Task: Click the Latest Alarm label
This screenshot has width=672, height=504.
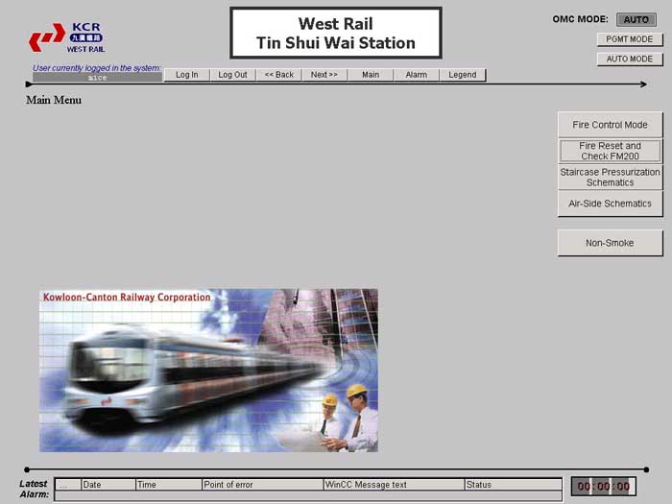Action: 34,489
